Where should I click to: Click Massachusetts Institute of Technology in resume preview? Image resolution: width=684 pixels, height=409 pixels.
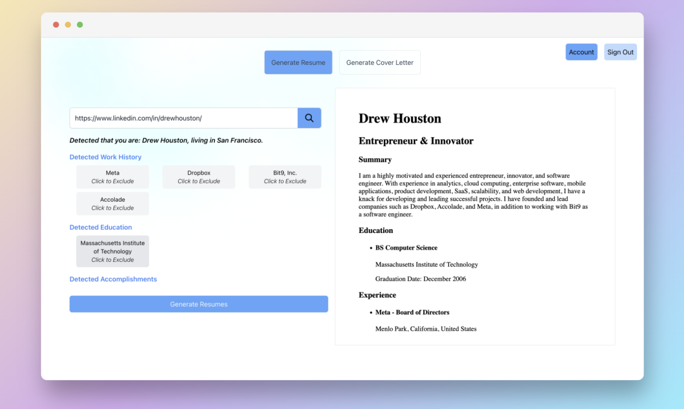pos(427,264)
